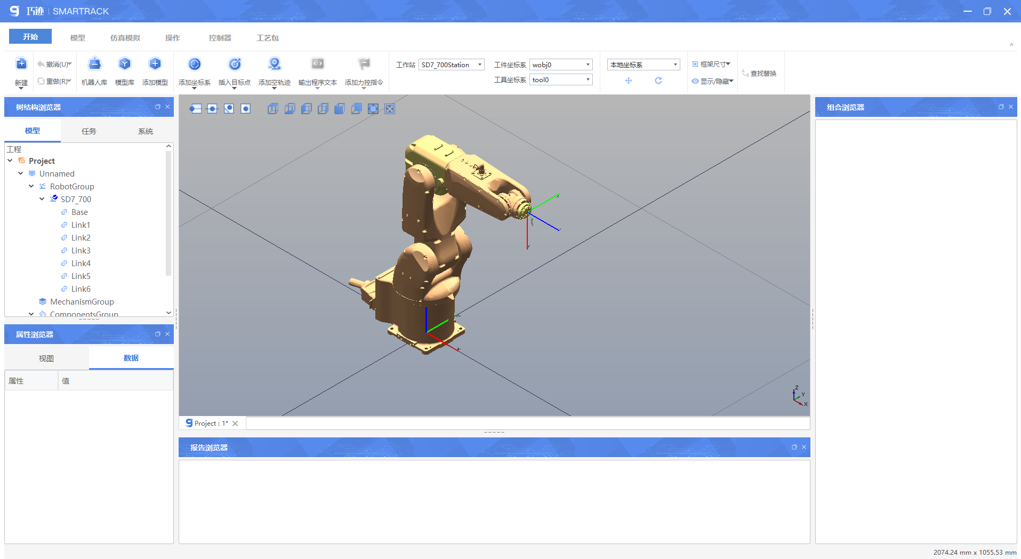Open the 显示/隐藏 dropdown

pyautogui.click(x=712, y=81)
